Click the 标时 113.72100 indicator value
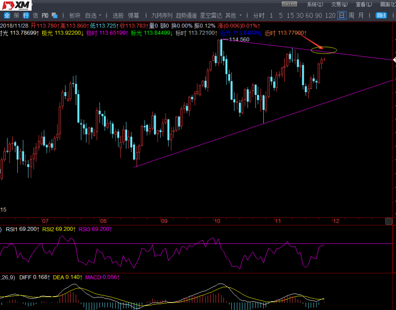Image resolution: width=396 pixels, height=310 pixels. (x=196, y=33)
